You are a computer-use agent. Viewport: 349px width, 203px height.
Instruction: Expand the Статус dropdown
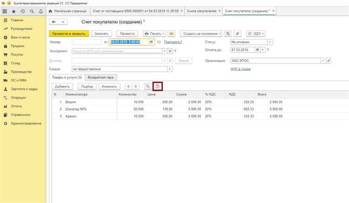[x=270, y=42]
